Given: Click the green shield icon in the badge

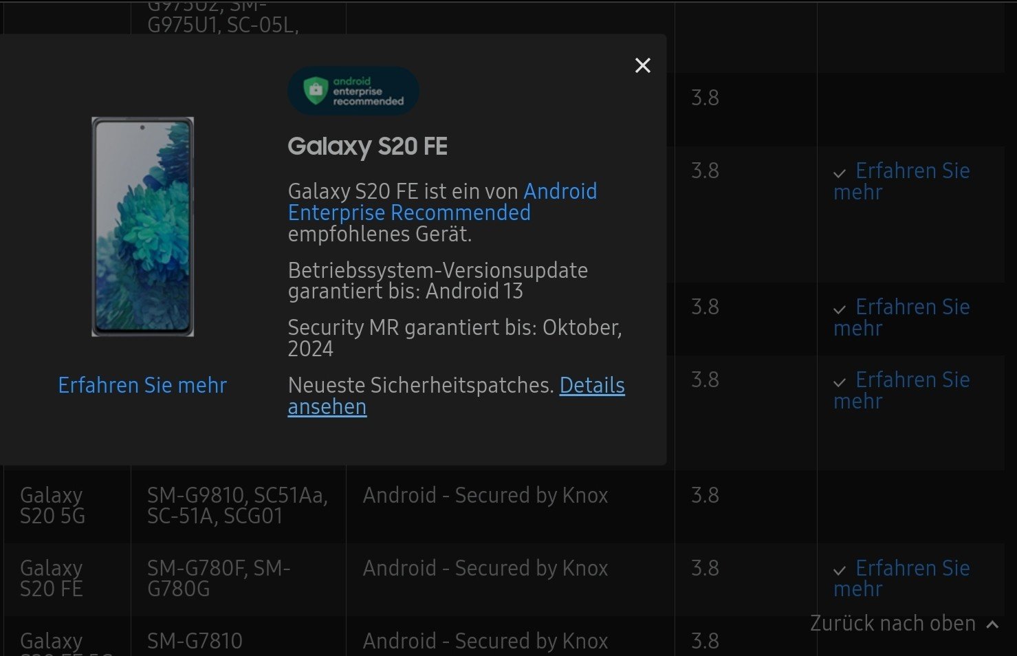Looking at the screenshot, I should 316,90.
